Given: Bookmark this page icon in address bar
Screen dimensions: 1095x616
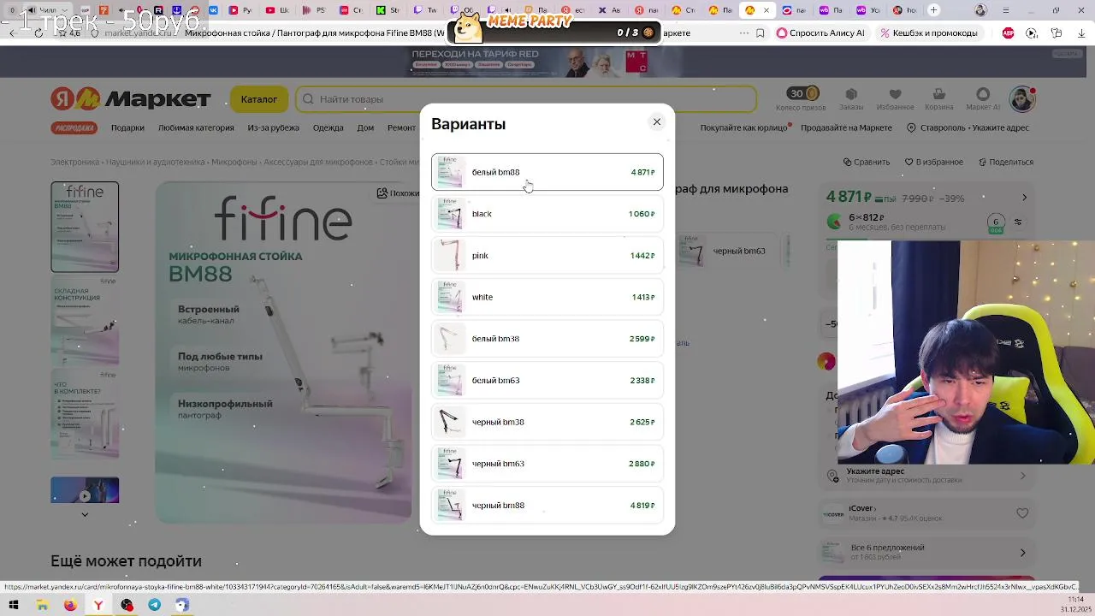Looking at the screenshot, I should (760, 33).
